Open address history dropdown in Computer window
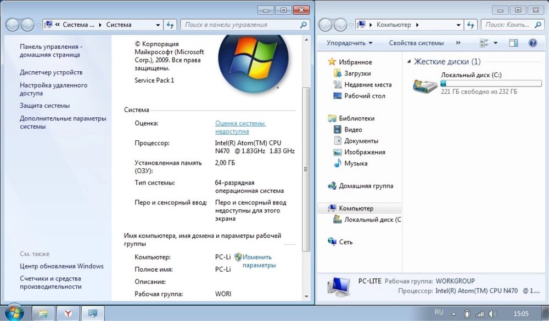 point(458,25)
